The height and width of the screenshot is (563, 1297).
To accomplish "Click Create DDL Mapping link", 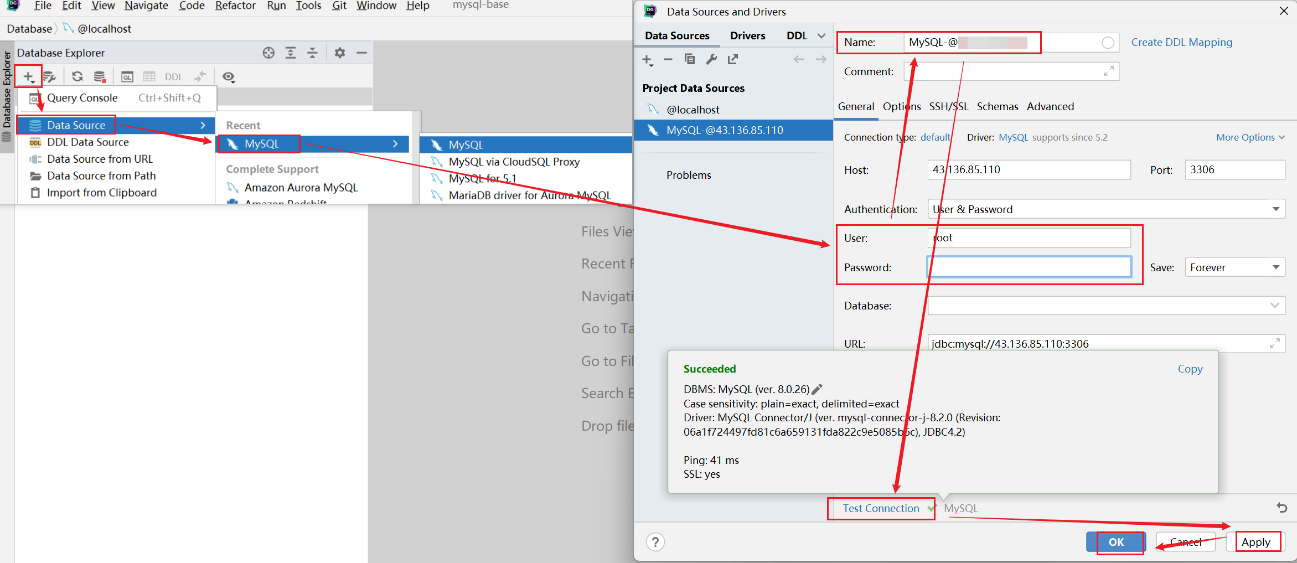I will coord(1181,43).
